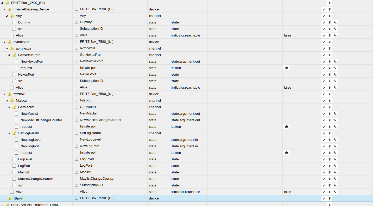
Task: Click the name cell 'SetLogParam'
Action: (90, 133)
